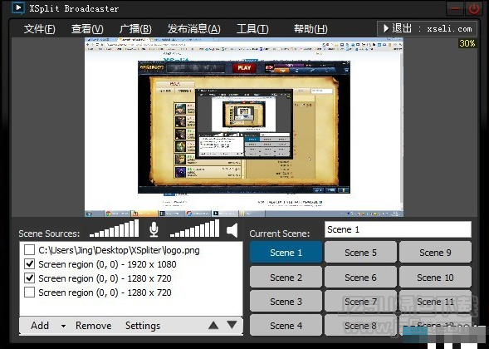Open the 查看(V) menu
Screen dimensions: 489x349
(87, 29)
